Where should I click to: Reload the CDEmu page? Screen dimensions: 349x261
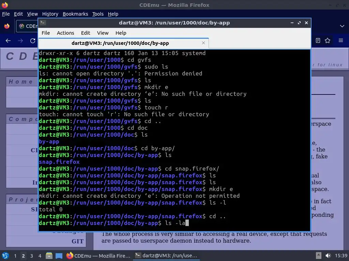click(x=33, y=41)
